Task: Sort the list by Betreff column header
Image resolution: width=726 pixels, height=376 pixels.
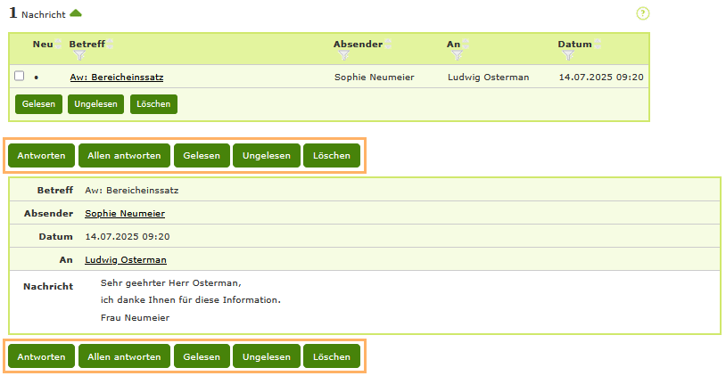Action: click(81, 44)
